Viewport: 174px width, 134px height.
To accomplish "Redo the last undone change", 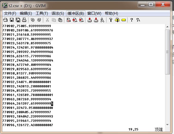I will pos(39,20).
